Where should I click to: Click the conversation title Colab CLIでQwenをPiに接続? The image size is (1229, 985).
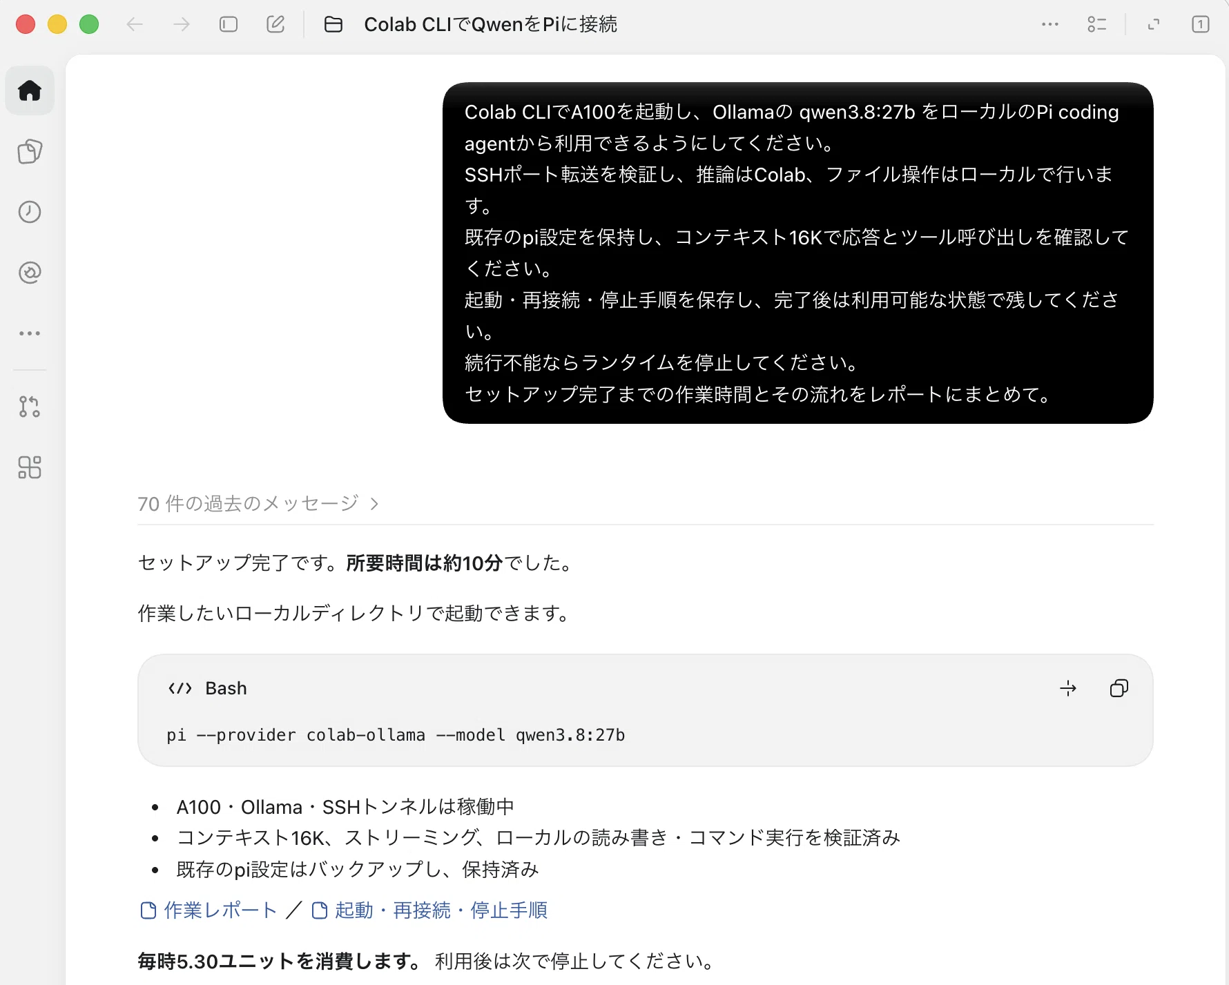pyautogui.click(x=491, y=24)
